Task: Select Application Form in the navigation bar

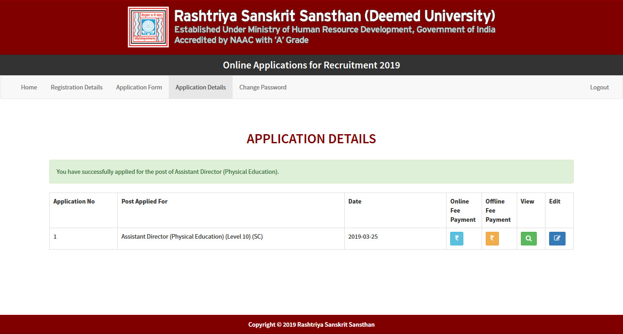Action: (139, 87)
